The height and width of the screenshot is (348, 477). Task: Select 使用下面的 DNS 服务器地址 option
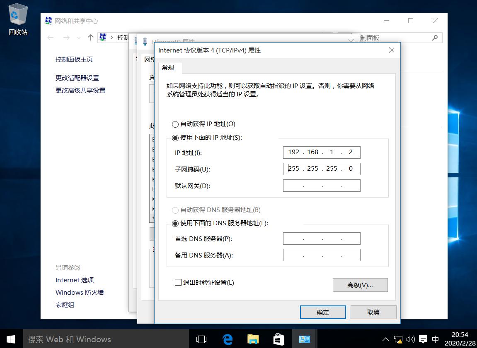[175, 224]
